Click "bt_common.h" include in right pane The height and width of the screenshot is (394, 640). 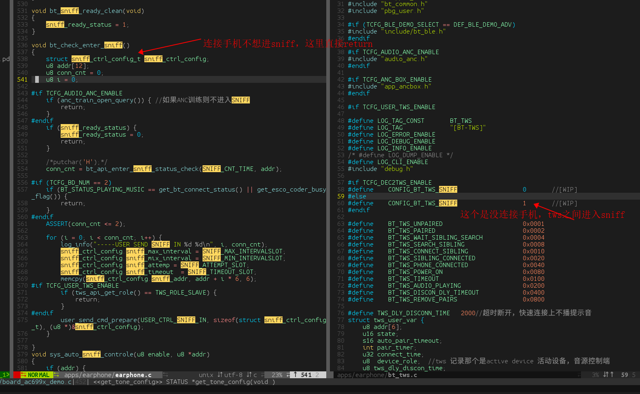[404, 4]
